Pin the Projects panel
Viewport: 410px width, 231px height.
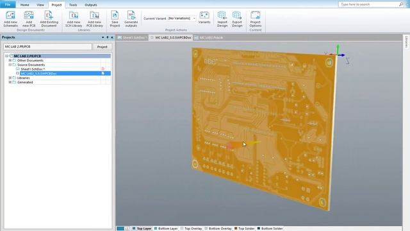coord(107,37)
